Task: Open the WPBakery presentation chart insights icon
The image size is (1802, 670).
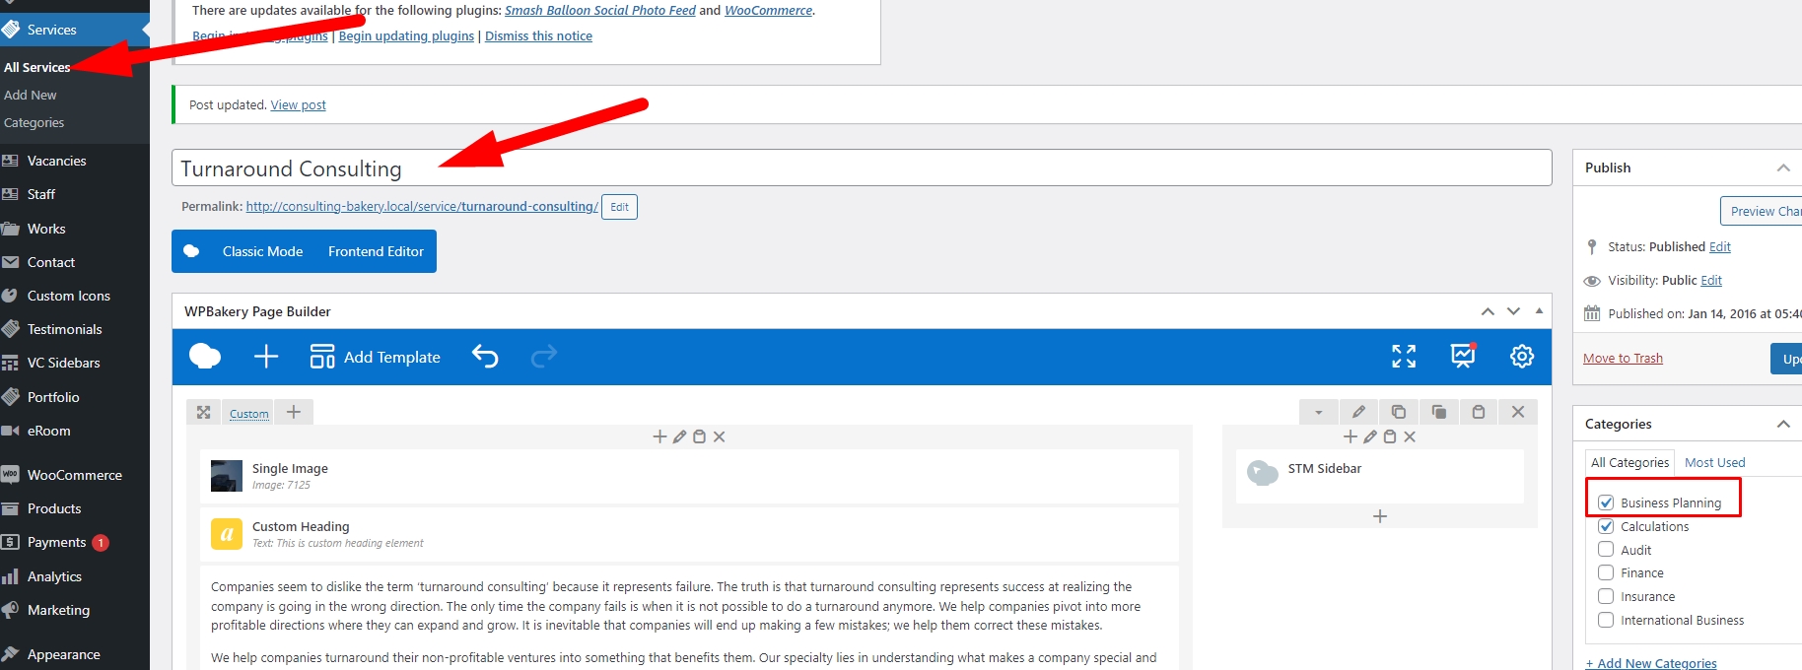Action: [1463, 355]
